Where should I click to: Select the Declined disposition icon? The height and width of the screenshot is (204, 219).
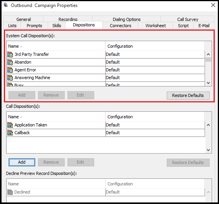tap(10, 192)
